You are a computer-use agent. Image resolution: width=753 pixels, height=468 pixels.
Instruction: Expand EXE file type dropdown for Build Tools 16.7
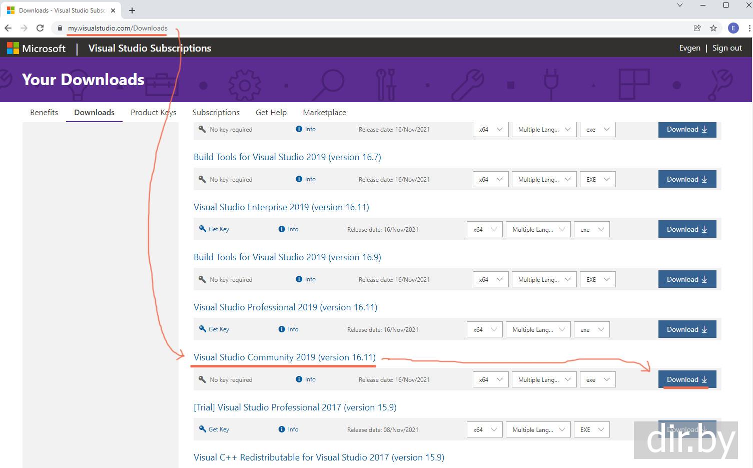597,180
